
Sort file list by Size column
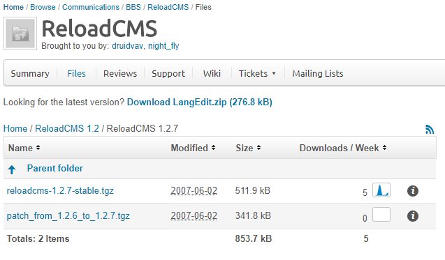pyautogui.click(x=248, y=148)
